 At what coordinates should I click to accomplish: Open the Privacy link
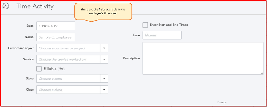[222, 102]
